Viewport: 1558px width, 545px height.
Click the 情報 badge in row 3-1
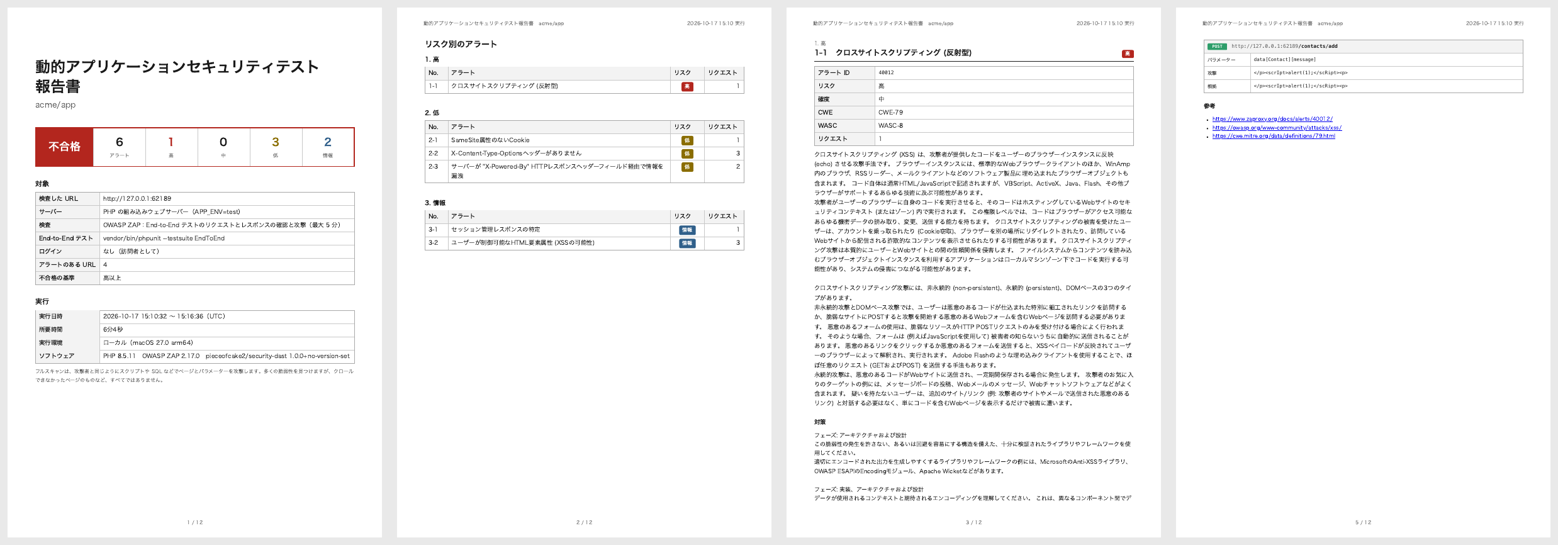click(x=687, y=230)
